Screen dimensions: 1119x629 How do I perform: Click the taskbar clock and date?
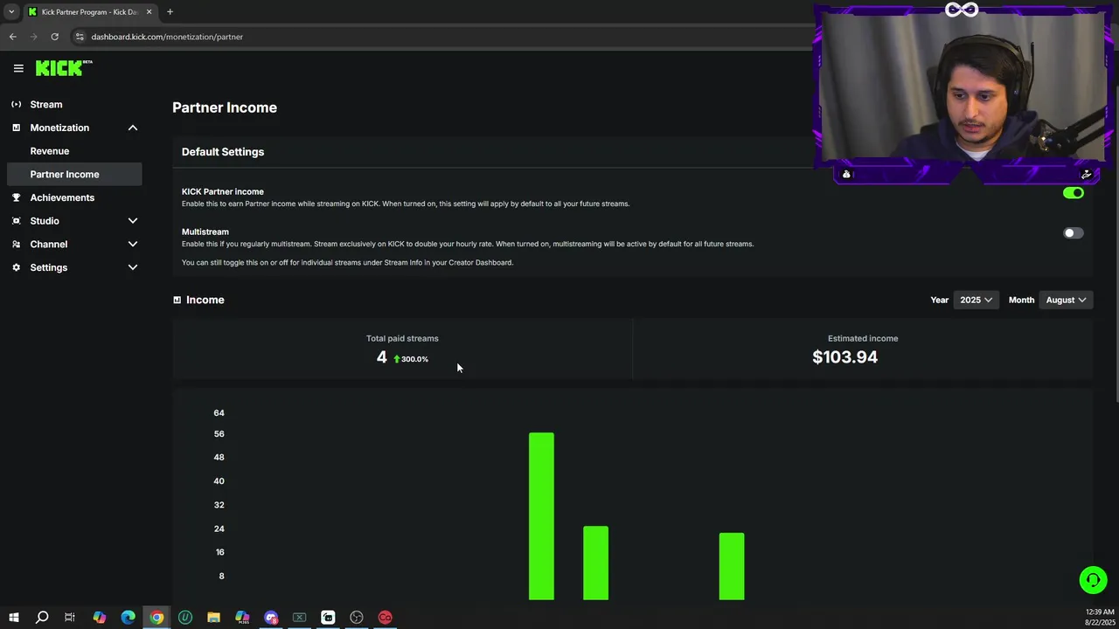(1099, 618)
